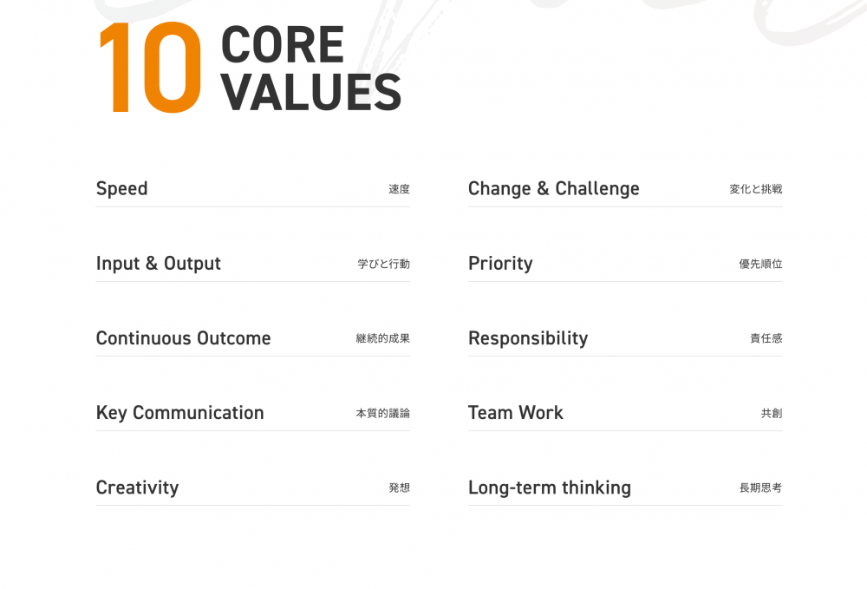Select the Long-term thinking item
This screenshot has height=589, width=867.
pyautogui.click(x=625, y=488)
